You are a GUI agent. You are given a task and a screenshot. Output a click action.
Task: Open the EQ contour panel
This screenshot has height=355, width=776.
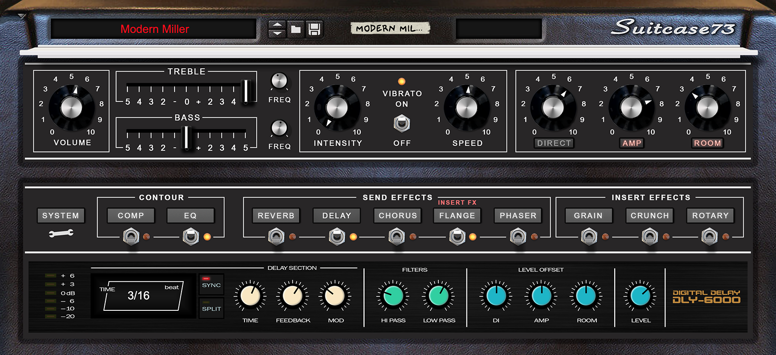coord(190,215)
